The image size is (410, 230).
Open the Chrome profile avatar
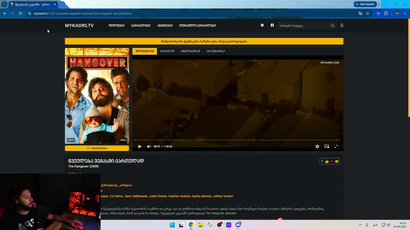[397, 13]
